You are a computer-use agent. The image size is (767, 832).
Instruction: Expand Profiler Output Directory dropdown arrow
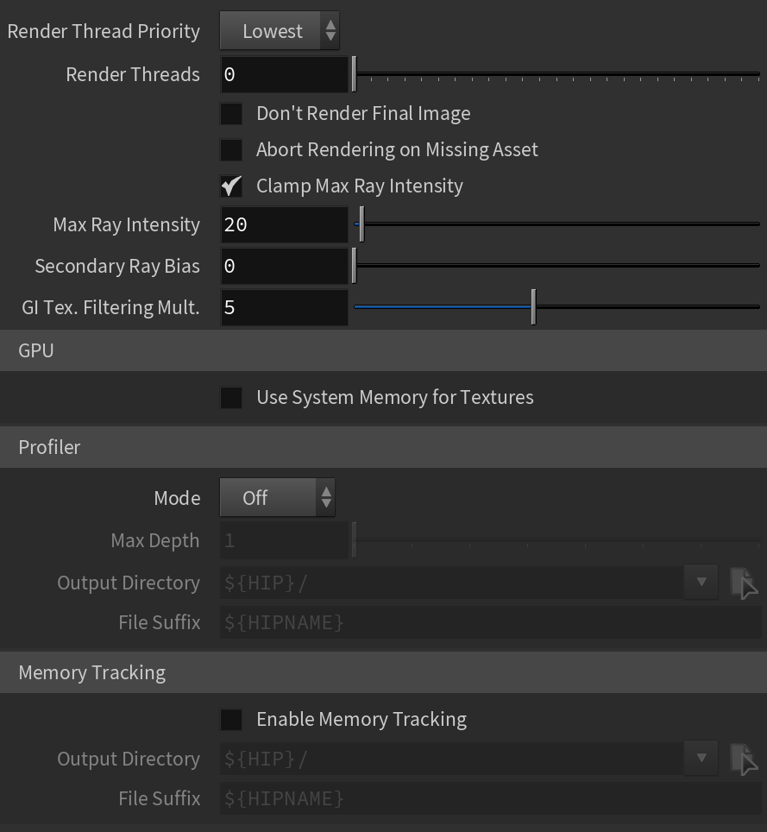pyautogui.click(x=701, y=582)
